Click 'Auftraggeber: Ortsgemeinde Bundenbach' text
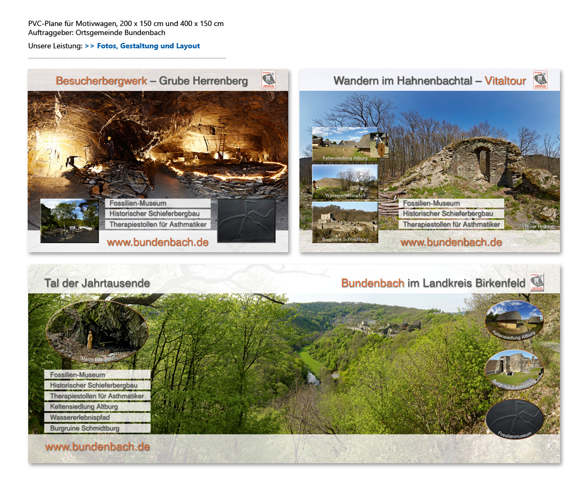This screenshot has height=478, width=585. tap(97, 33)
